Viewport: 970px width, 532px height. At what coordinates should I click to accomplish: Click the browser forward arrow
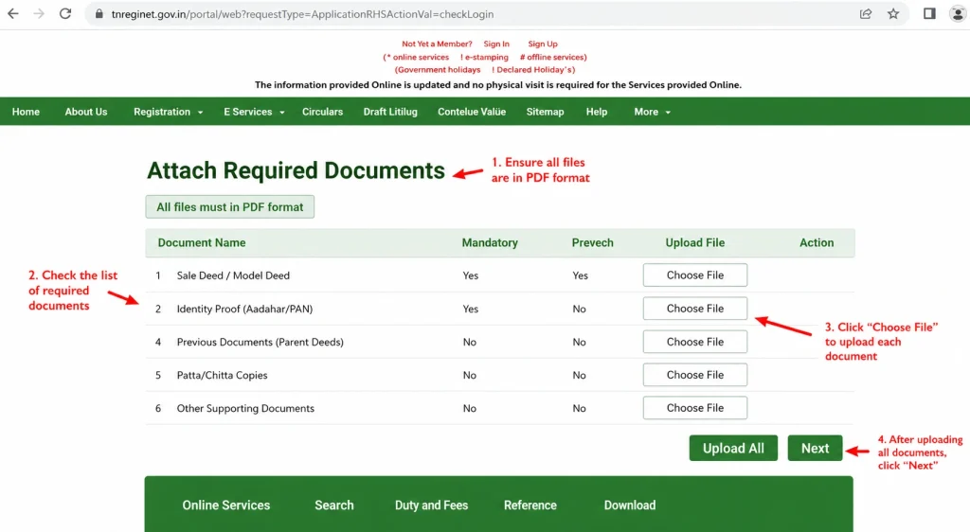pos(39,13)
